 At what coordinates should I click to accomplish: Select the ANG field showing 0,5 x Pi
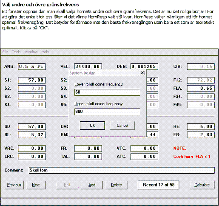tap(32, 66)
